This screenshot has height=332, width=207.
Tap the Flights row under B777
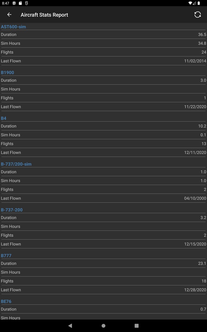[103, 281]
